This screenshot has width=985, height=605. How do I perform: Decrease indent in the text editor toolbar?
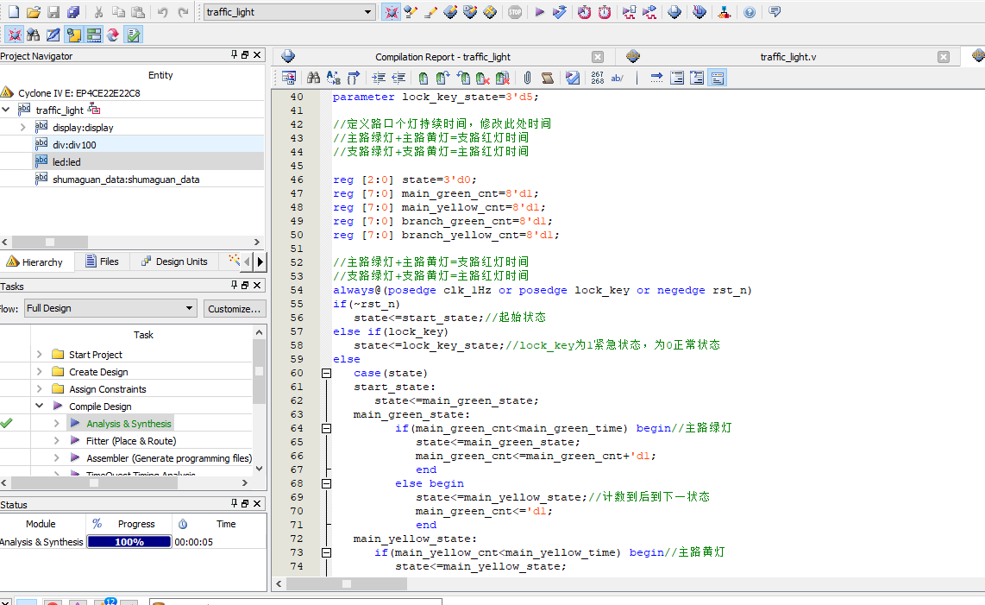(398, 78)
